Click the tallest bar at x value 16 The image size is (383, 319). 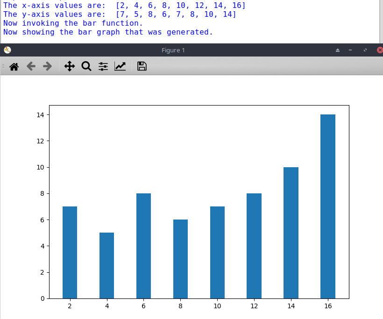pos(328,206)
